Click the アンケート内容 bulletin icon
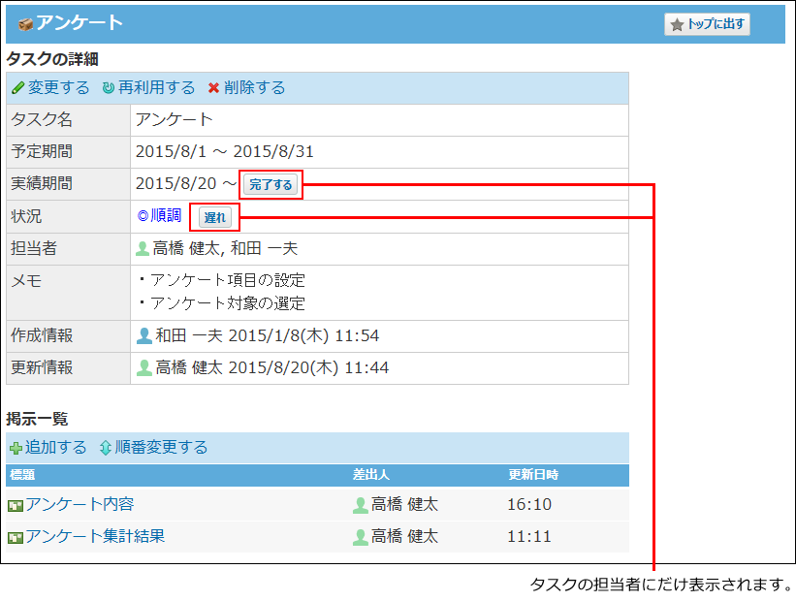This screenshot has width=796, height=601. (x=16, y=505)
